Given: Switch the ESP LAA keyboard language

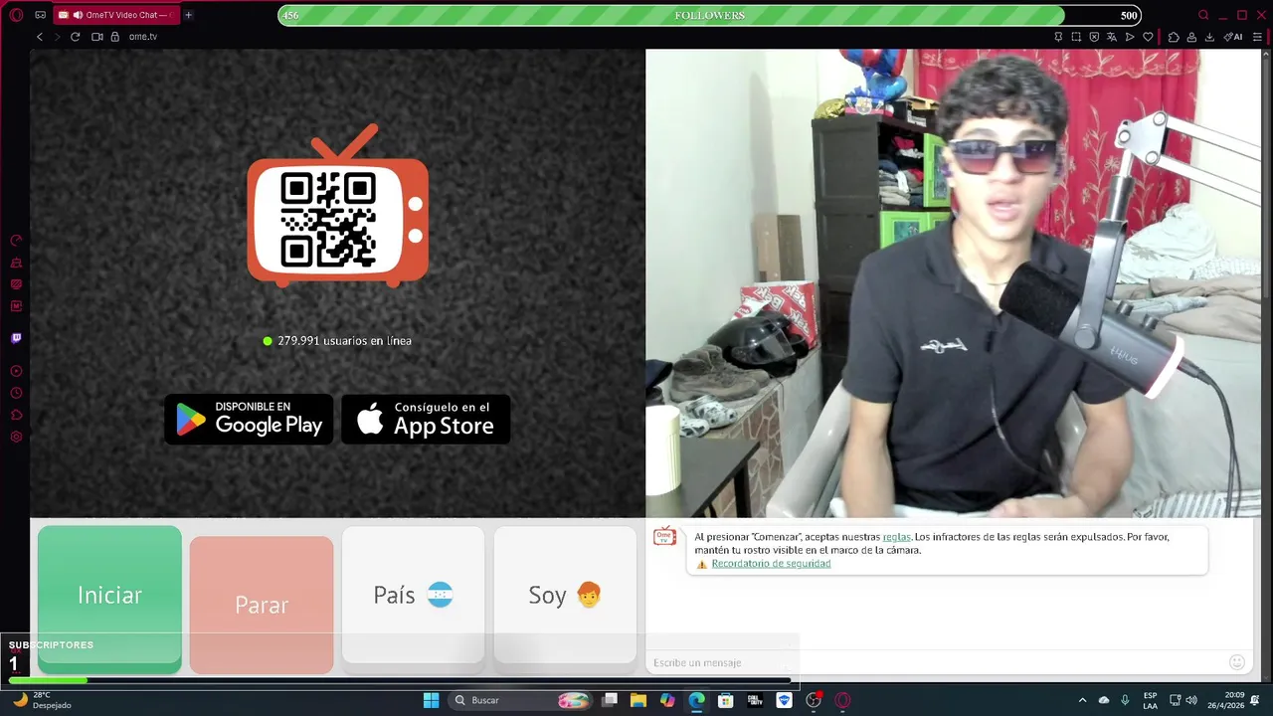Looking at the screenshot, I should [x=1150, y=700].
